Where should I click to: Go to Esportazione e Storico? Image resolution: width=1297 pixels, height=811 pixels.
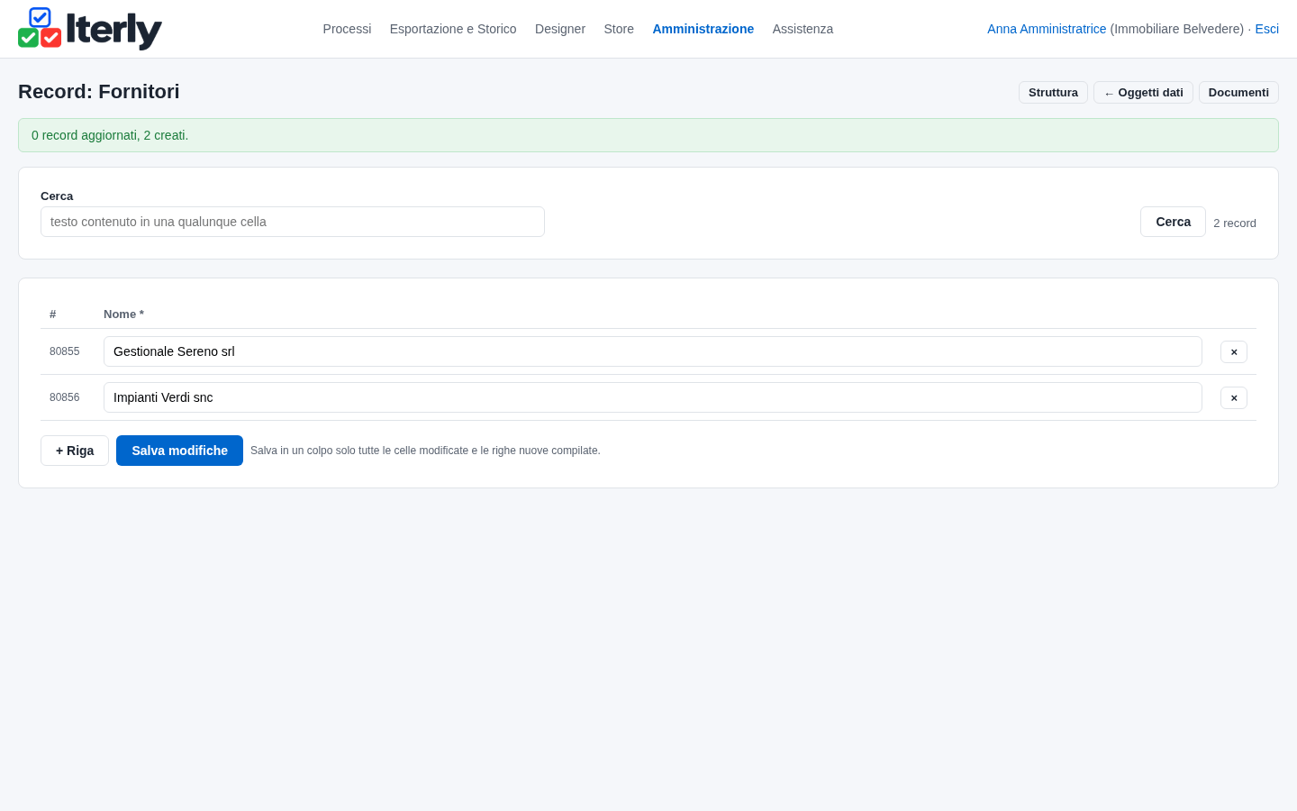tap(453, 29)
